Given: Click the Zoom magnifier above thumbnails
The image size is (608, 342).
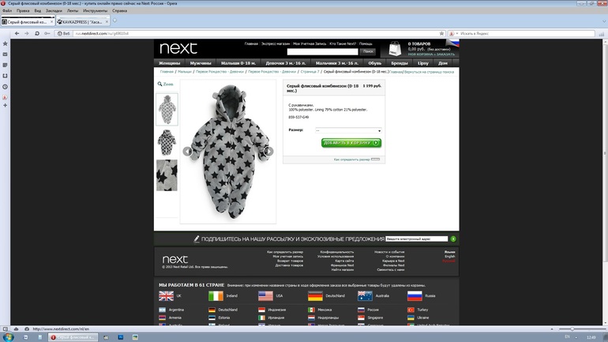Looking at the screenshot, I should coord(165,84).
